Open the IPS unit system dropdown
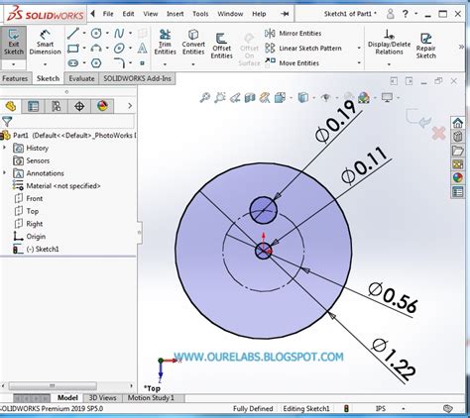Screen dimensions: 470x418 (x=404, y=409)
